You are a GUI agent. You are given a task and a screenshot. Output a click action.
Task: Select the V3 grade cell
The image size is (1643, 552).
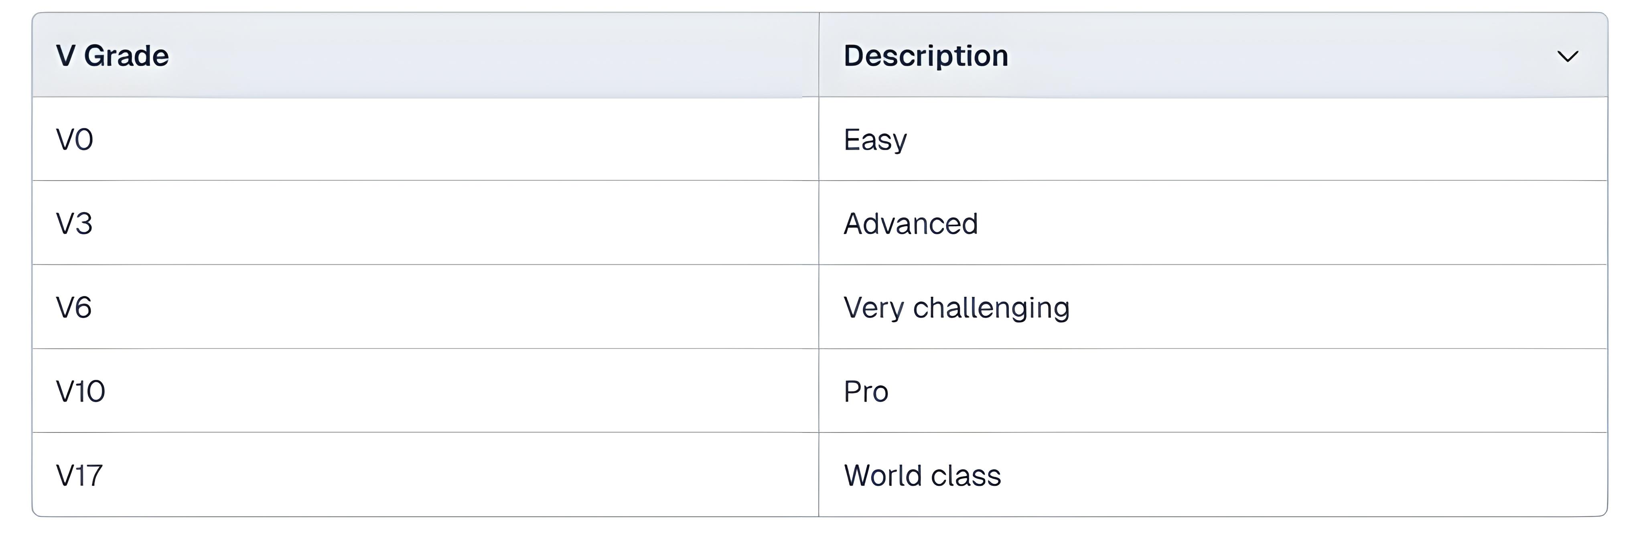point(75,224)
